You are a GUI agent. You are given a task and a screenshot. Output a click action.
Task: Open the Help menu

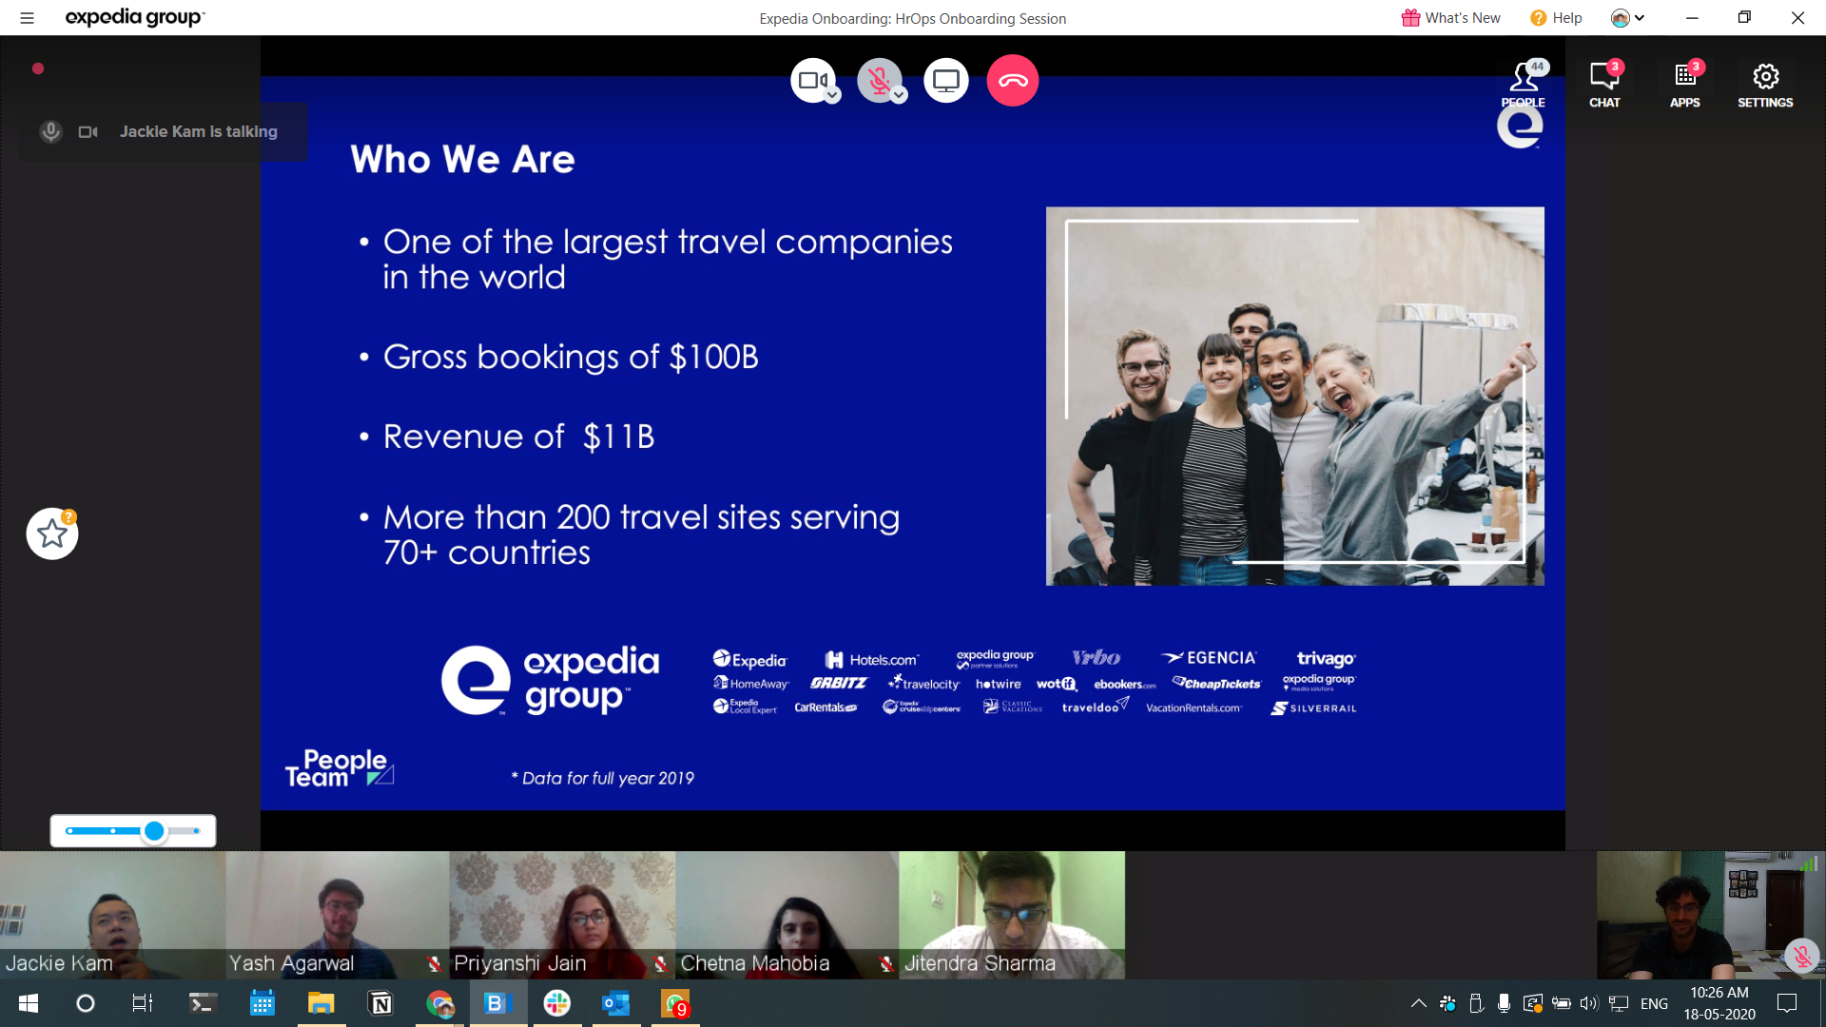[1556, 18]
